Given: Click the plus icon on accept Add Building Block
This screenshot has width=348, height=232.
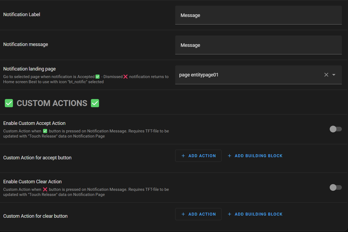Looking at the screenshot, I should tap(229, 156).
